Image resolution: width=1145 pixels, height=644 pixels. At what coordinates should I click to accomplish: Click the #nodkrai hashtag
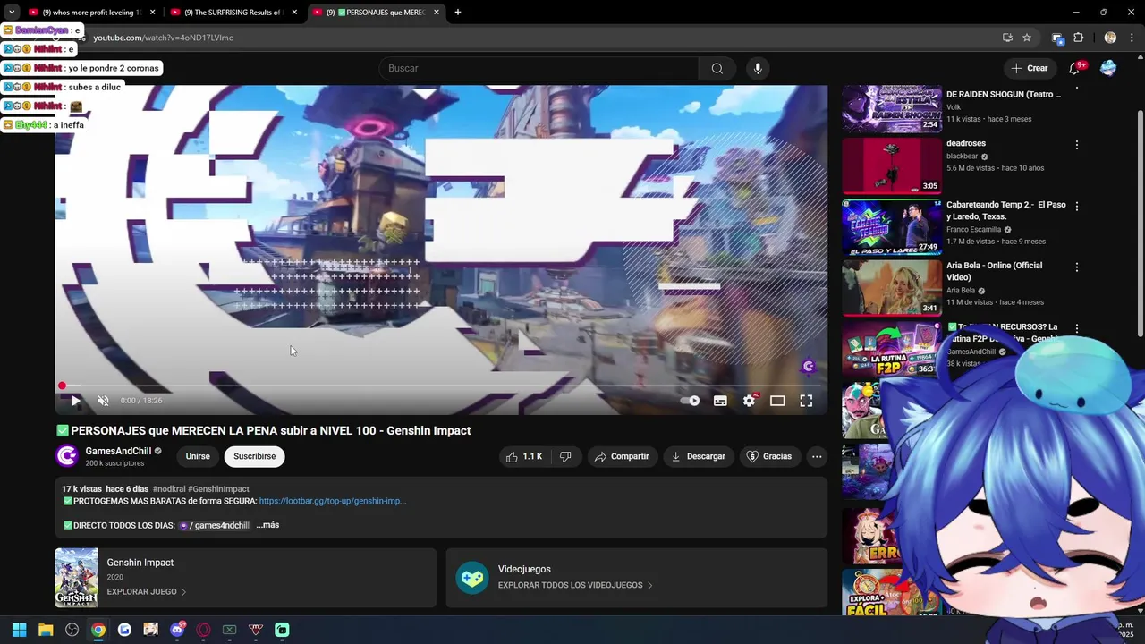[x=168, y=489]
